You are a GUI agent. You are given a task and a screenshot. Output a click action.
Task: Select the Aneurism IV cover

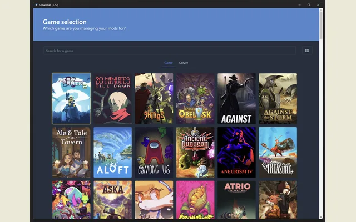click(x=236, y=152)
